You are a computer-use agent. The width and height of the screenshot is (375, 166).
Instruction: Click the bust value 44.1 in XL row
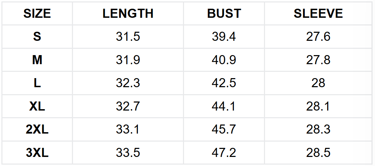tap(224, 106)
